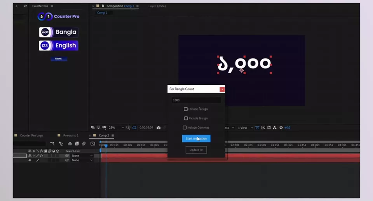Enable motion blur icon in timeline
Screen dimensions: 373x201
84,143
